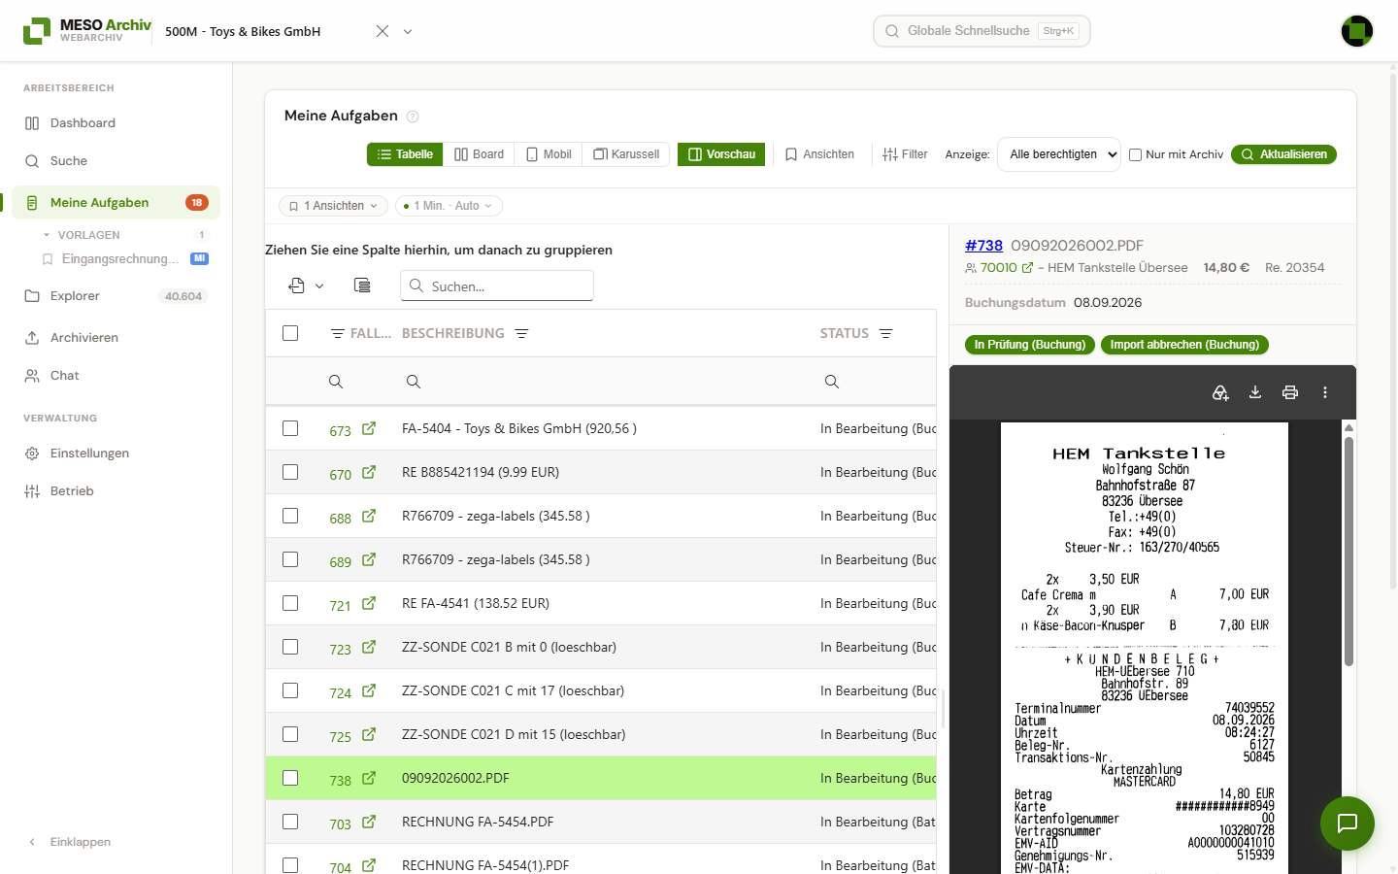This screenshot has width=1398, height=874.
Task: Open the 1 Min. Auto refresh dropdown
Action: [449, 206]
